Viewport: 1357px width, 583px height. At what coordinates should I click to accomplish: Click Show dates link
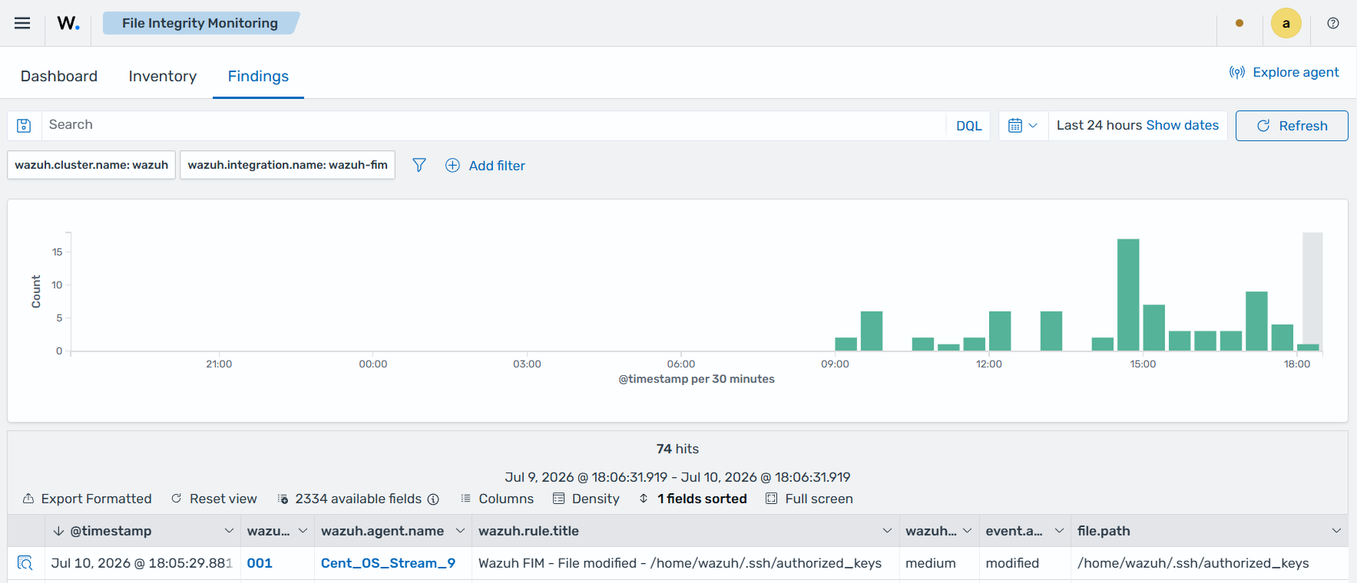[x=1182, y=125]
